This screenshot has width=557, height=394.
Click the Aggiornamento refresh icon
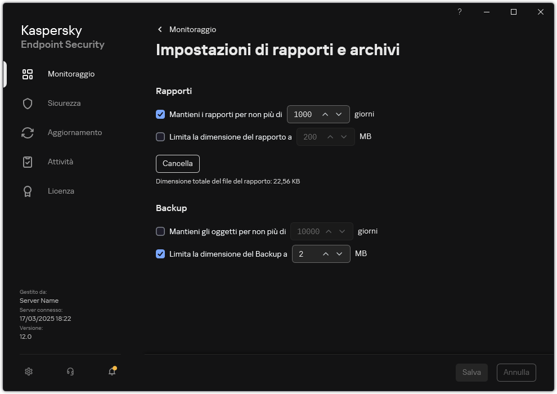coord(27,132)
